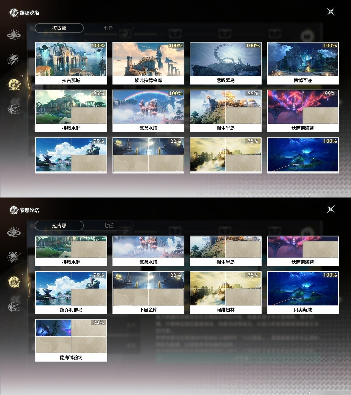
Task: Select the star-flower emblem in the upper screenshot's sidebar
Action: (14, 60)
